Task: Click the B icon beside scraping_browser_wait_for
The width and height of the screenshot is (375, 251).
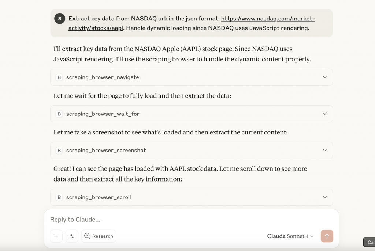Action: 59,114
